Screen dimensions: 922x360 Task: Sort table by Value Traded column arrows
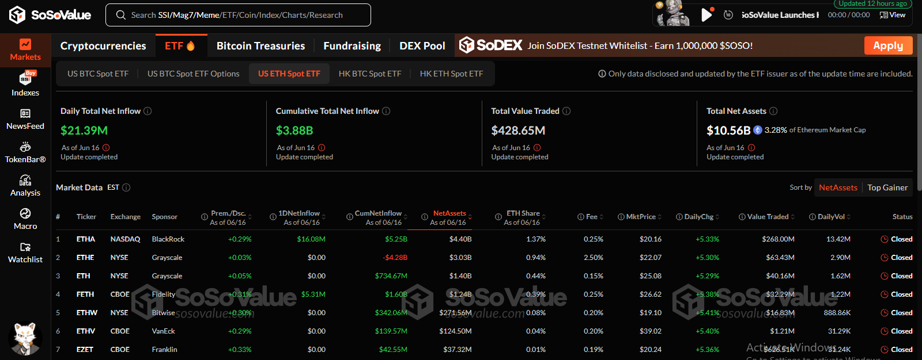(793, 217)
